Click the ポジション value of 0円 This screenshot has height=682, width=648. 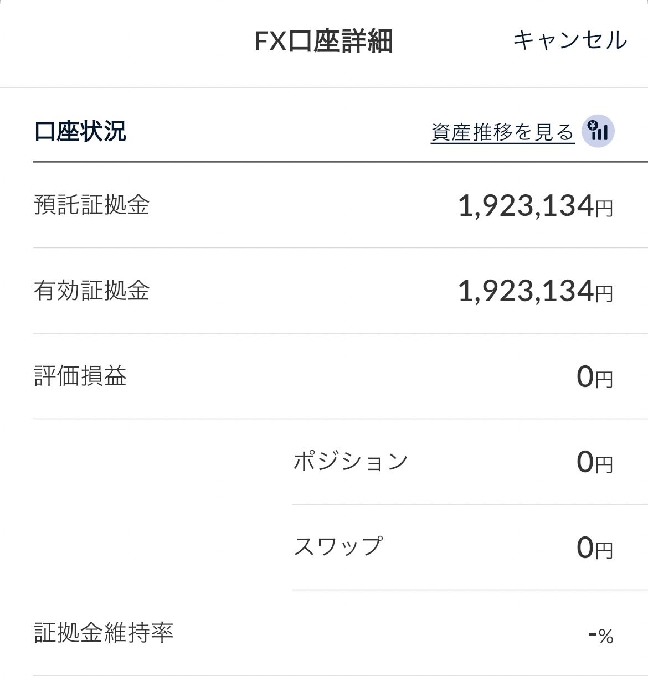[x=594, y=463]
